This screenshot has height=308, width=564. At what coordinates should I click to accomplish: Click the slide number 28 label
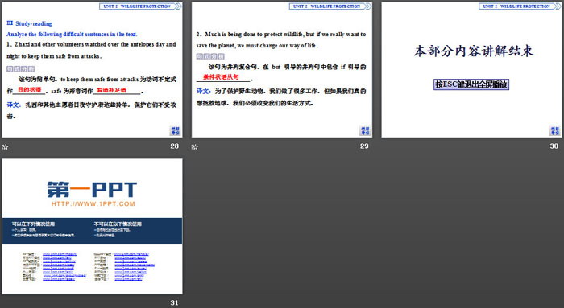coord(175,146)
